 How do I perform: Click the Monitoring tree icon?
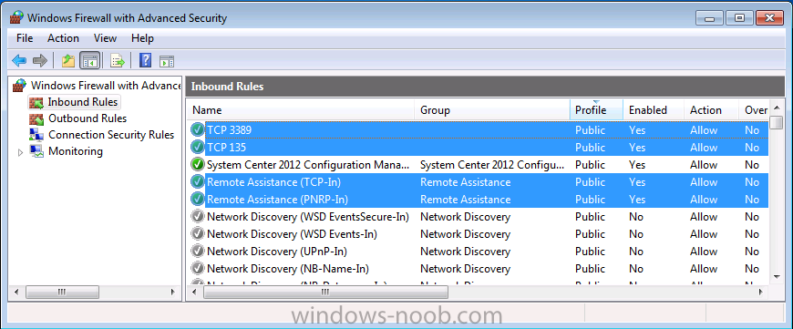point(36,151)
